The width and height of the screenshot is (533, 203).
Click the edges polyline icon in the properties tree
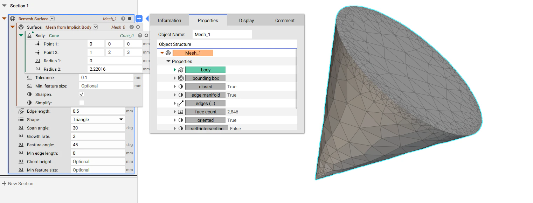pos(181,103)
